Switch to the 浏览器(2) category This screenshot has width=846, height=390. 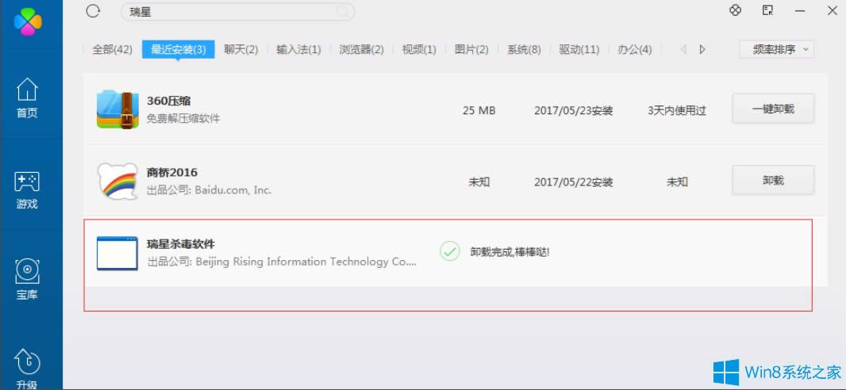coord(361,50)
